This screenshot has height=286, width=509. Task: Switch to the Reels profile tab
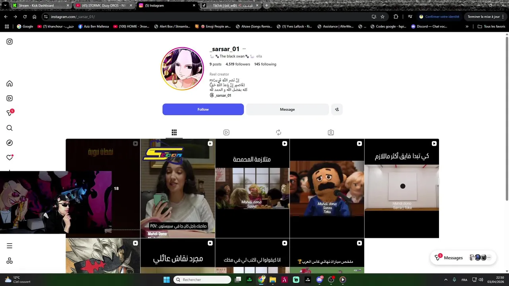pyautogui.click(x=226, y=132)
